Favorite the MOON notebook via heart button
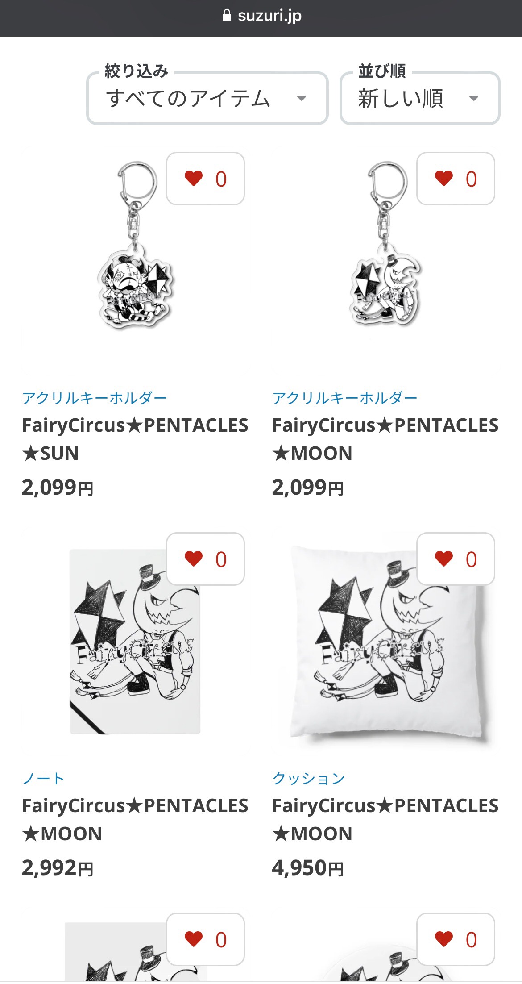Screen dimensions: 522x984 (205, 559)
